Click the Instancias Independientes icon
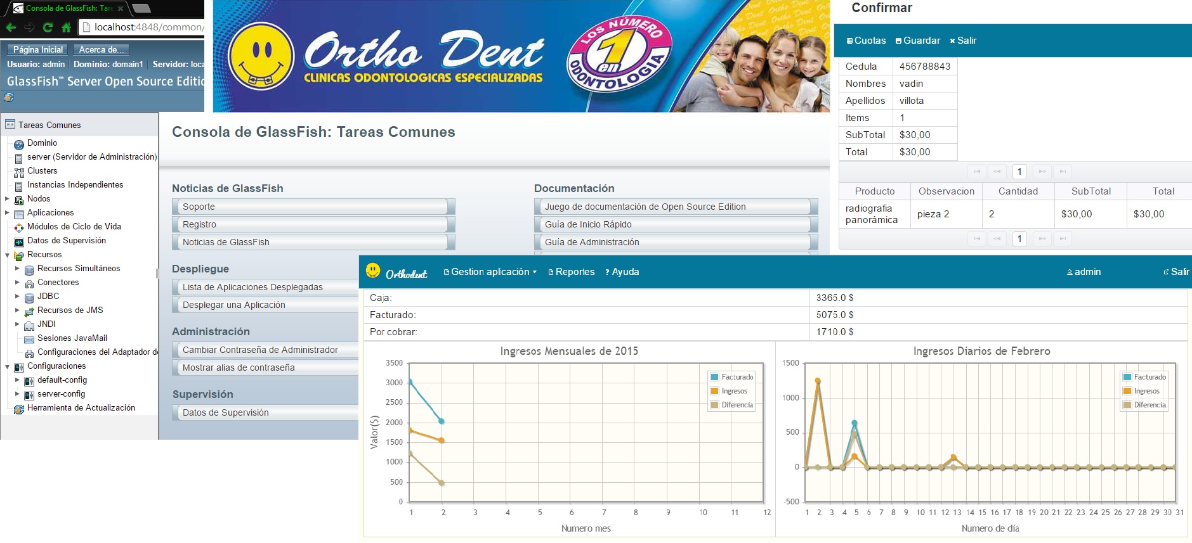1192x543 pixels. pos(19,186)
